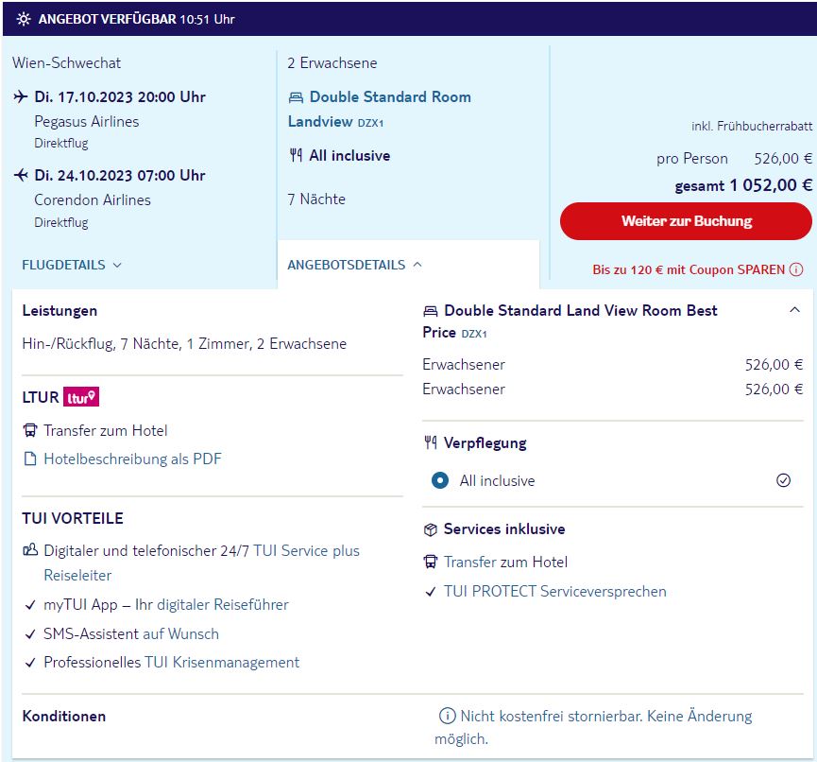Click the SMS-Assistent auf Wunsch text
The image size is (817, 762).
coord(131,633)
